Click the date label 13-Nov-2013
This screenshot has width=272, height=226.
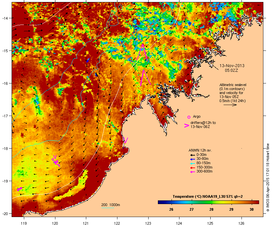pyautogui.click(x=232, y=66)
